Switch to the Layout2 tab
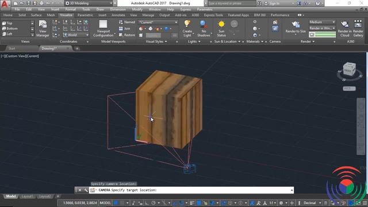 45,196
